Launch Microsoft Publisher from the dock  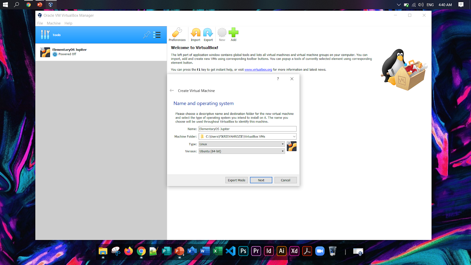[x=167, y=251]
